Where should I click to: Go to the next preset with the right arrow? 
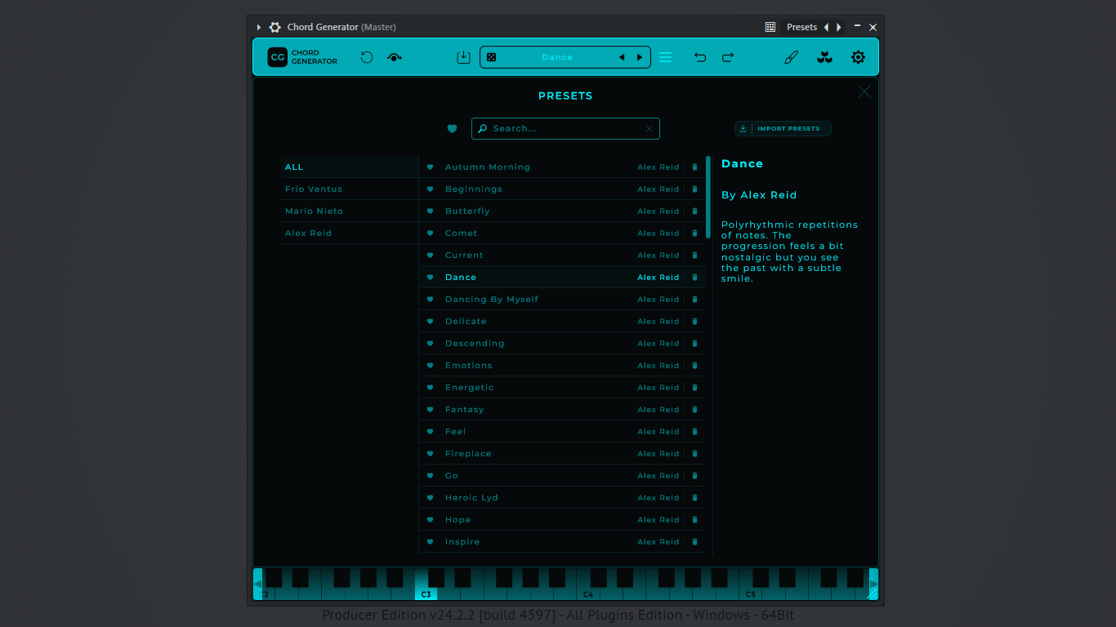(640, 57)
